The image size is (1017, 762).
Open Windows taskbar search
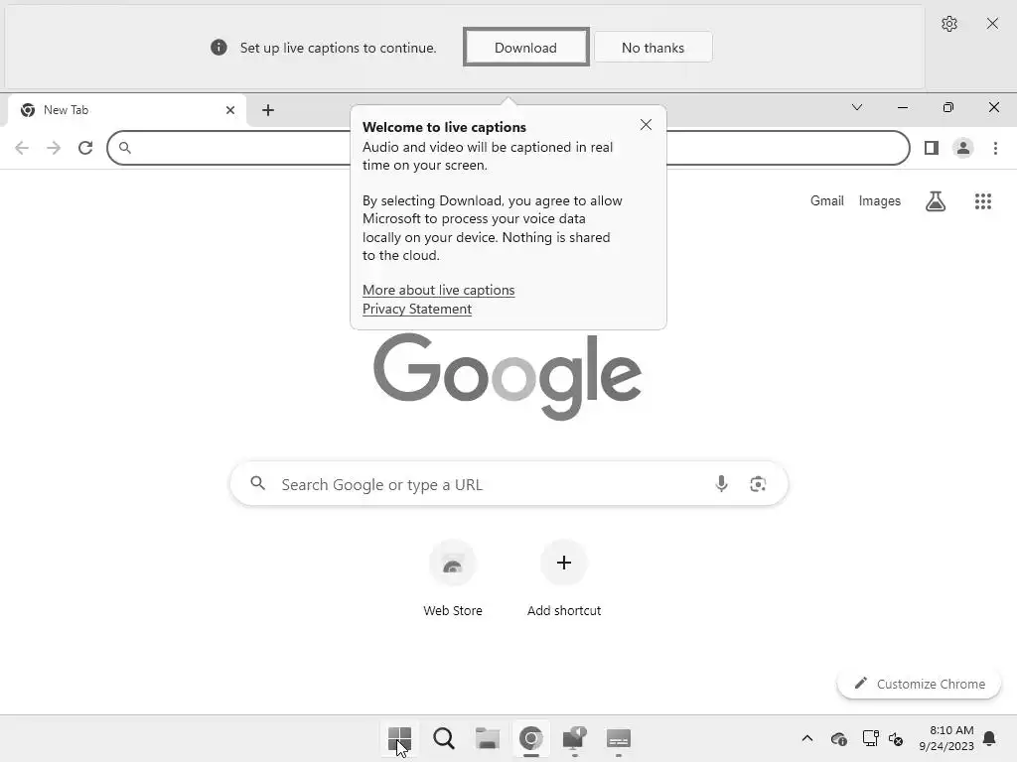pyautogui.click(x=444, y=738)
